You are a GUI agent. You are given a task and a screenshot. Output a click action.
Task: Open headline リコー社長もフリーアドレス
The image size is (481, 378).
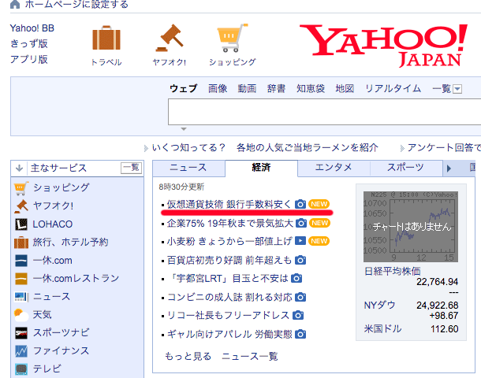click(228, 315)
